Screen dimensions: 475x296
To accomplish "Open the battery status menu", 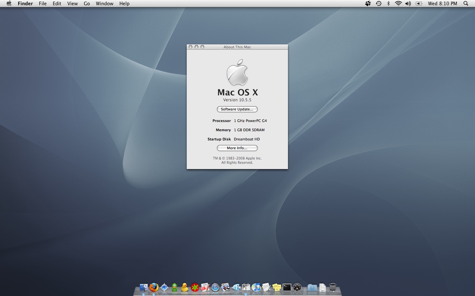I will tap(419, 4).
